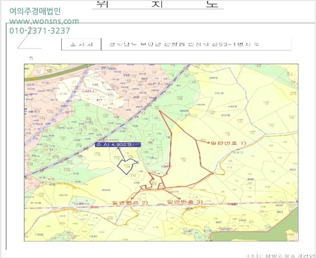
Task: Click the red '일련번호 3)' label
Action: point(185,202)
